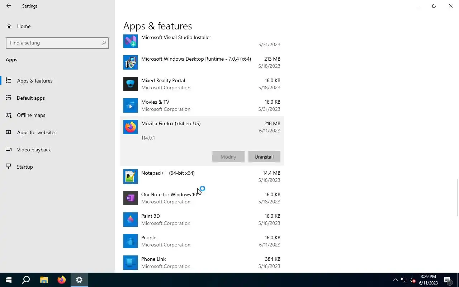Uninstall Mozilla Firefox
This screenshot has width=459, height=287.
[264, 157]
